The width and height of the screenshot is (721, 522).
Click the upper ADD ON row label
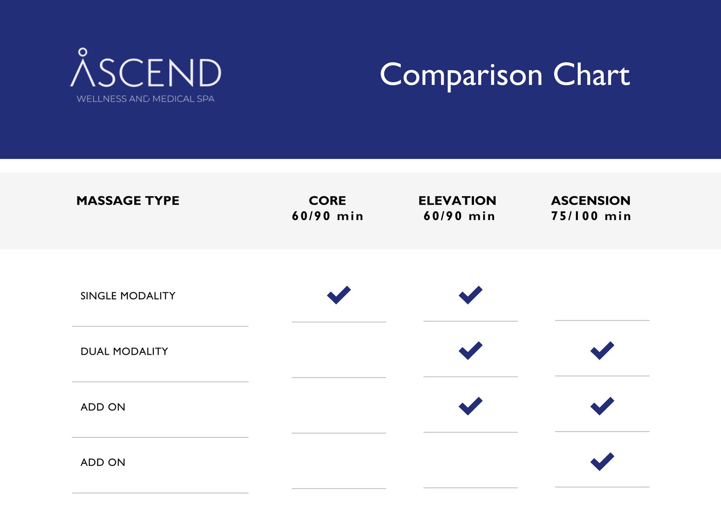tap(103, 407)
